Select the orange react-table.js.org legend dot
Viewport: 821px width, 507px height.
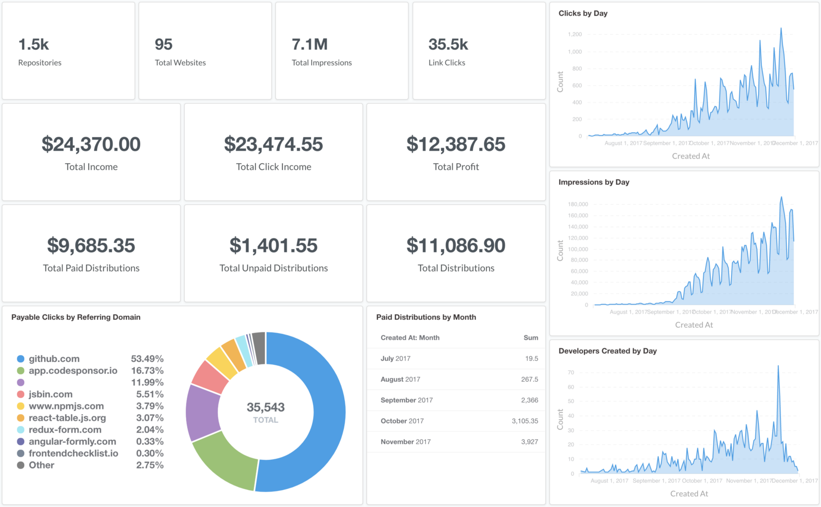coord(21,418)
